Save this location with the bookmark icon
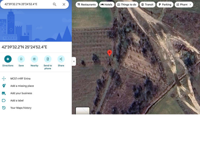This screenshot has width=200, height=150. pos(21,59)
